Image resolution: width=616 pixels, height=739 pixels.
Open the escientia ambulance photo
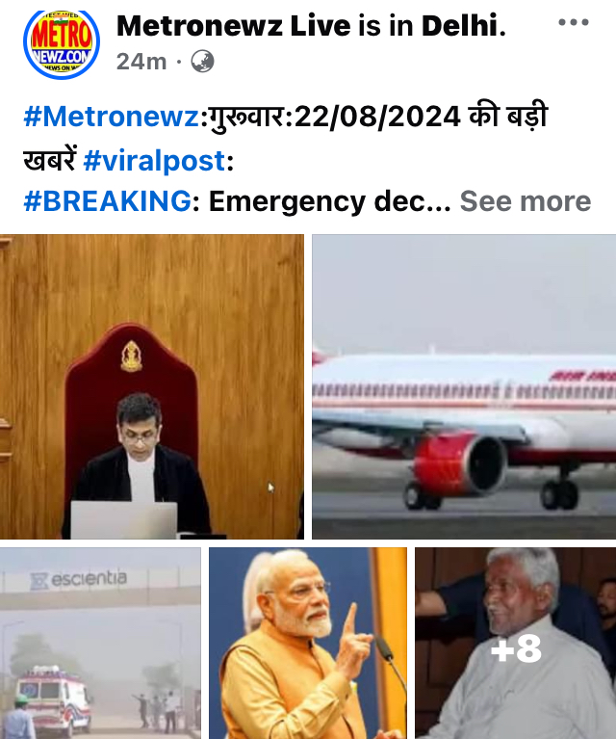[x=100, y=643]
